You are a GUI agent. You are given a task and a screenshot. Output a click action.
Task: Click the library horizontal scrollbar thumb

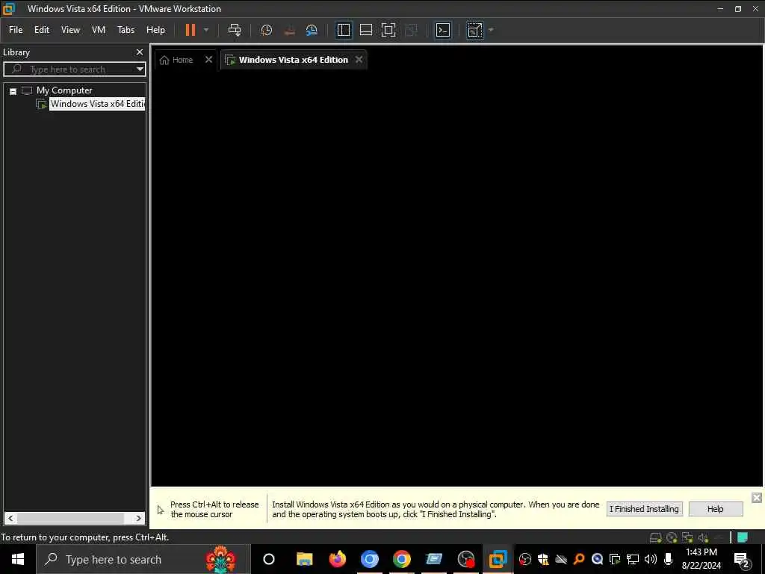pyautogui.click(x=70, y=519)
